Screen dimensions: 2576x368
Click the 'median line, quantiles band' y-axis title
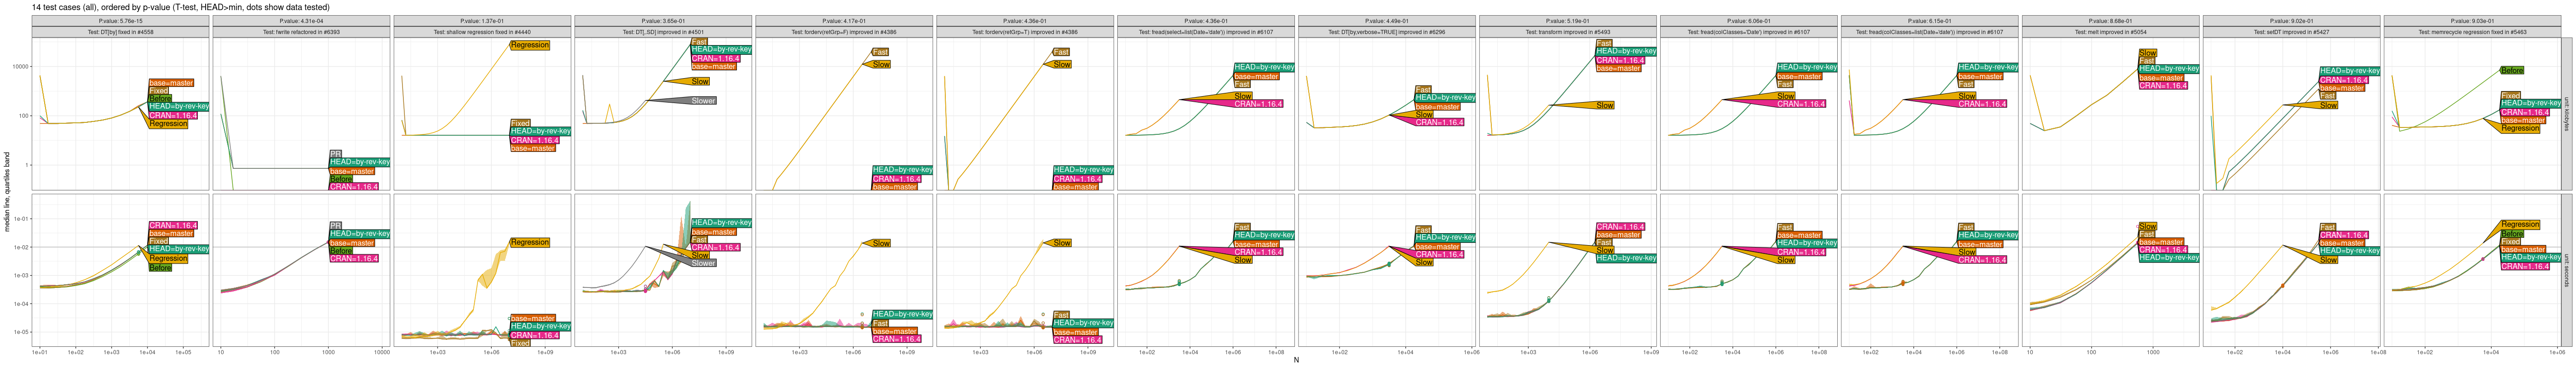pos(7,192)
